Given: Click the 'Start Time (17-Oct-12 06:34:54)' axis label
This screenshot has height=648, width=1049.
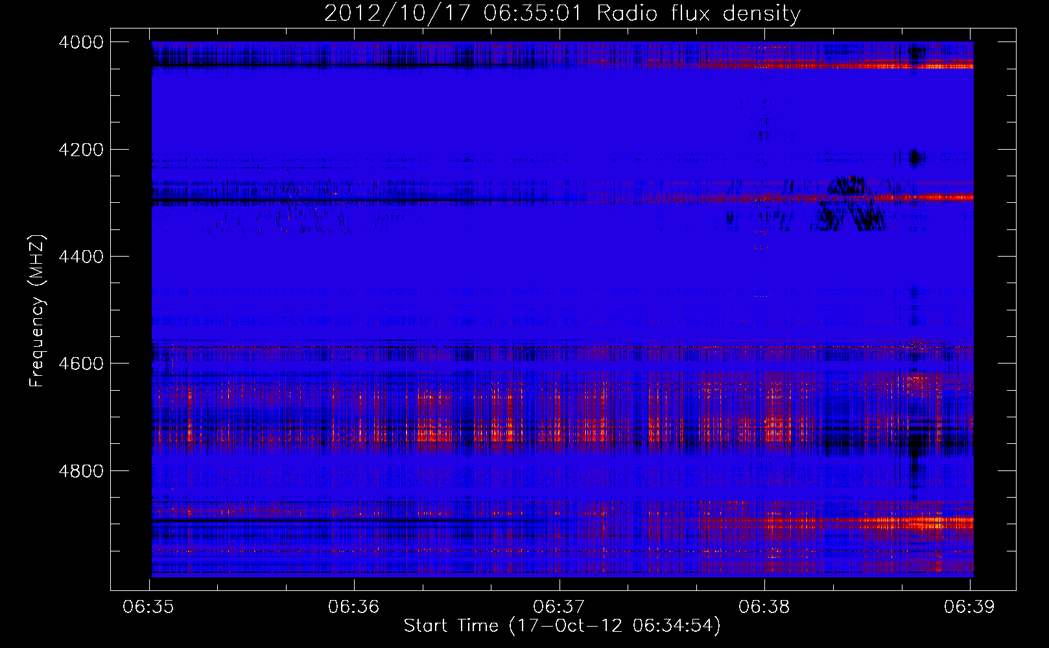Looking at the screenshot, I should pos(562,626).
